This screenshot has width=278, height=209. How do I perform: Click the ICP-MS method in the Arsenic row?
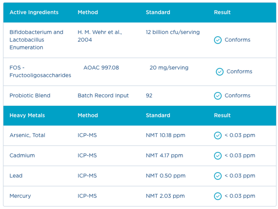87,135
